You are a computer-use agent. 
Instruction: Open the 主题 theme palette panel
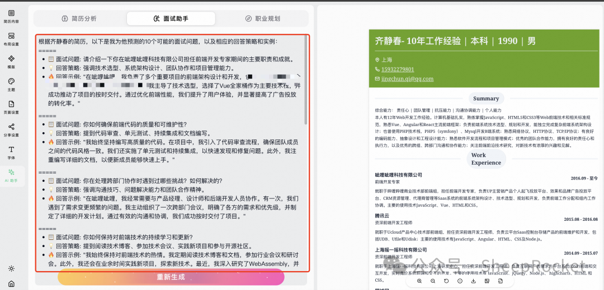11,85
